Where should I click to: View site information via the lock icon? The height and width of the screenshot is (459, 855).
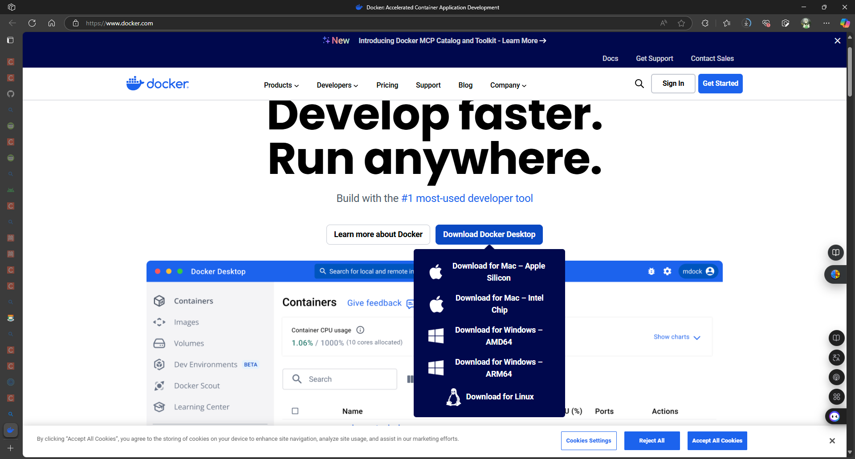76,23
